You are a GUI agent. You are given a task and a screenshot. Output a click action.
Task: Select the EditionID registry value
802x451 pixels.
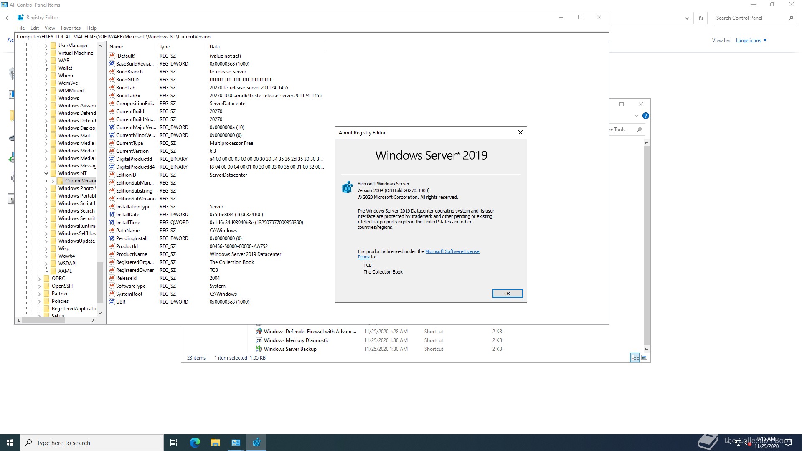(x=126, y=175)
